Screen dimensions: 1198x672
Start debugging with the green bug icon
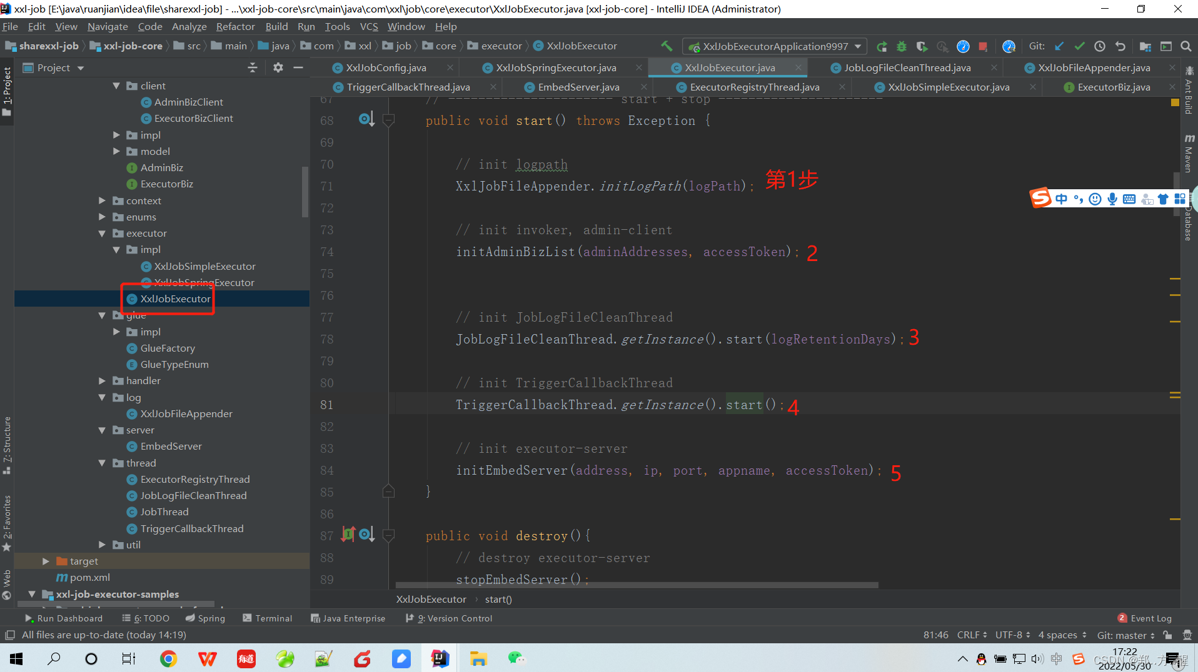coord(902,46)
